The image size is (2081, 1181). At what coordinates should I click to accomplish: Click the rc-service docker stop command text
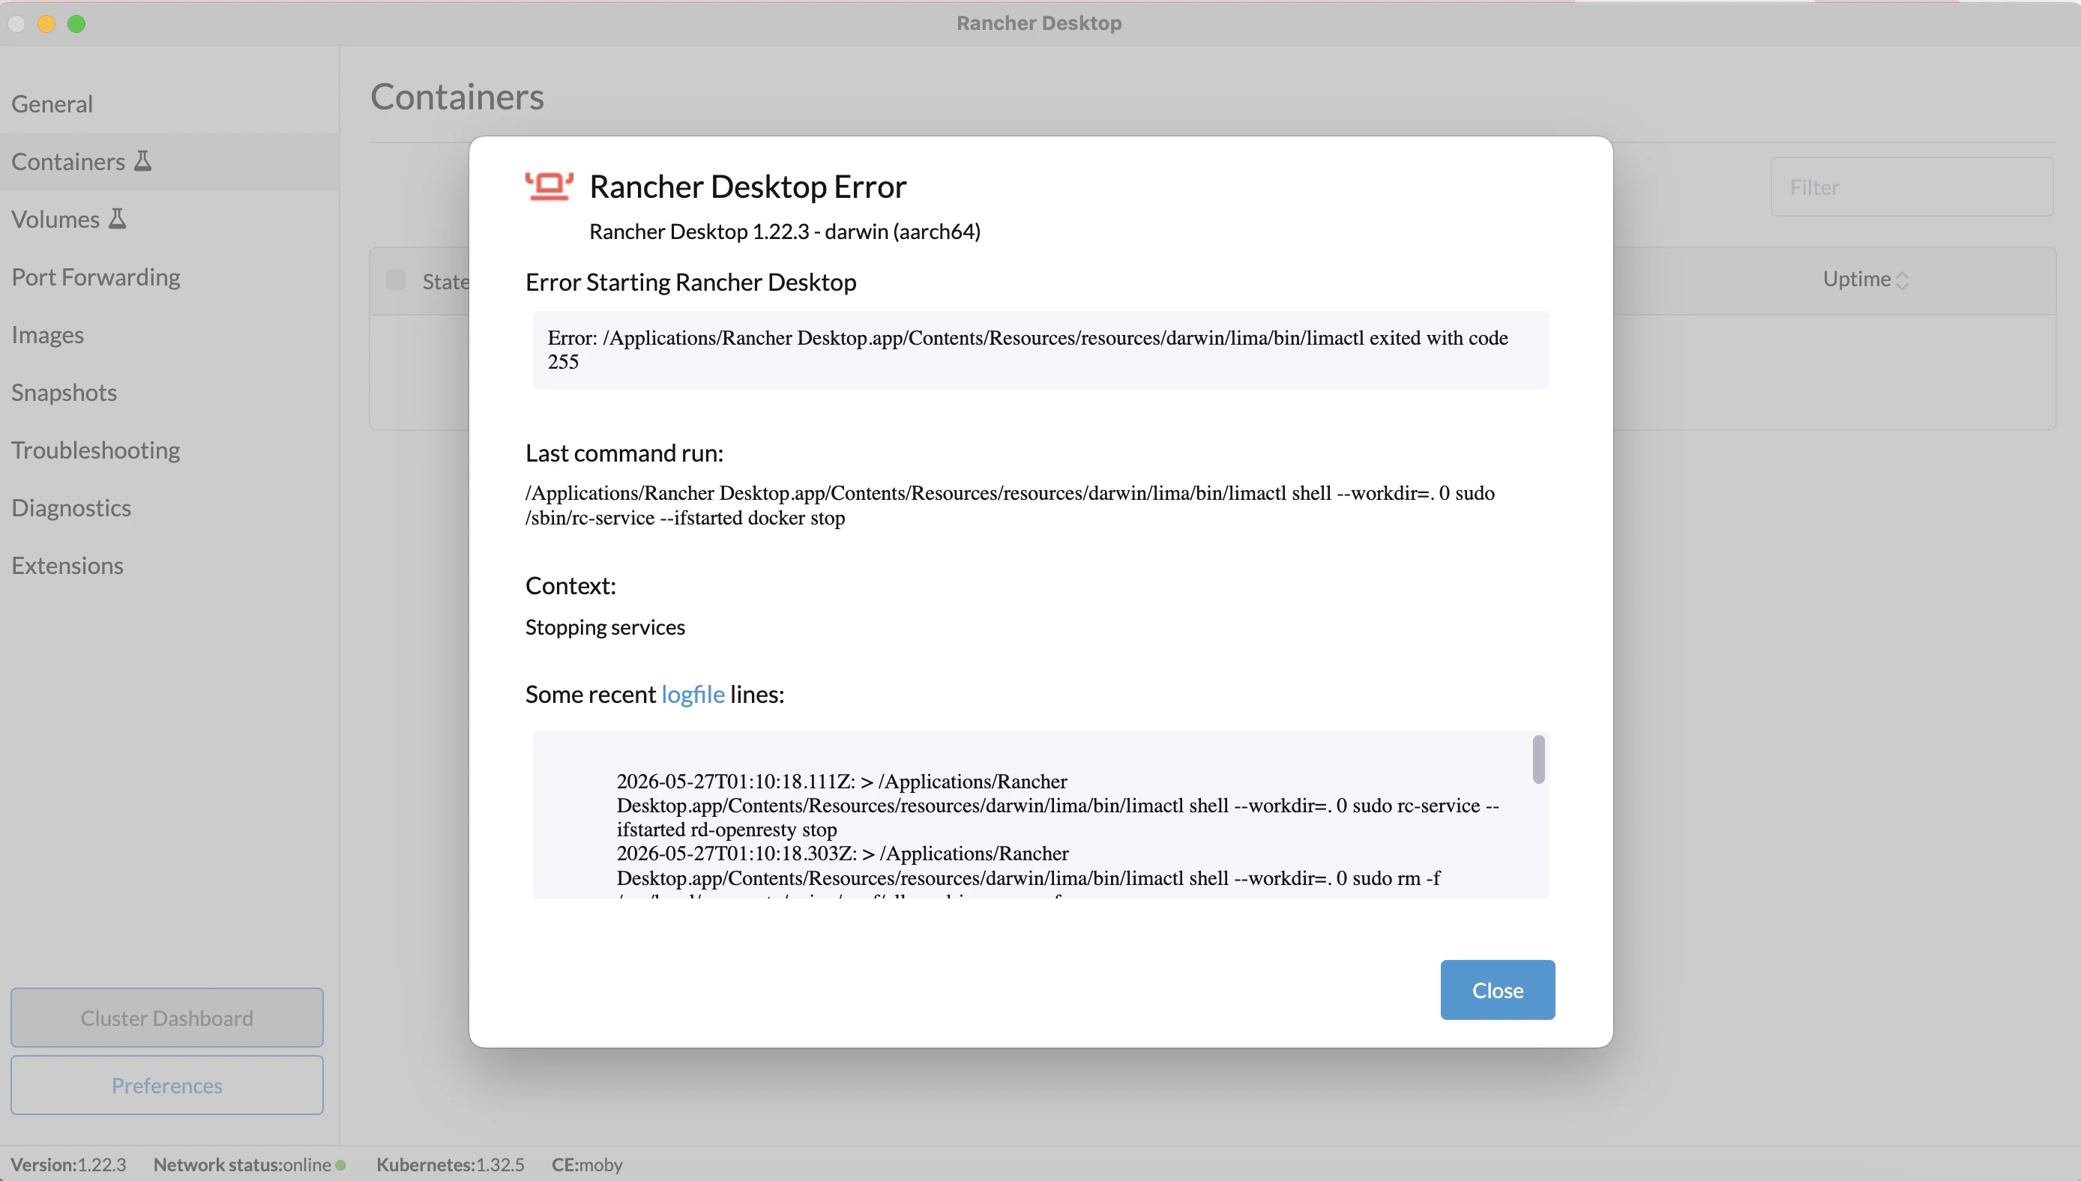pos(1009,504)
